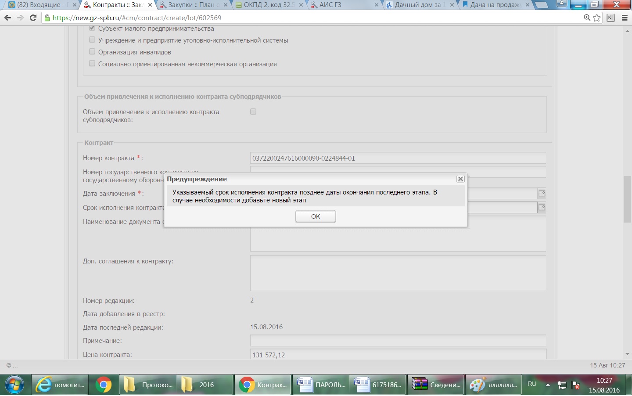632x396 pixels.
Task: Open calendar for Дата заключения
Action: [x=542, y=193]
